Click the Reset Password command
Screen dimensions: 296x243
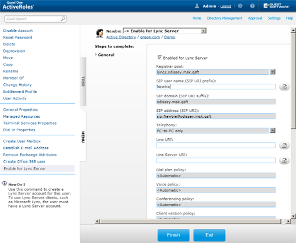coord(18,37)
